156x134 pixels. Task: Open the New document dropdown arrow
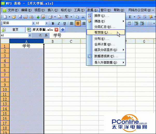tap(9, 17)
